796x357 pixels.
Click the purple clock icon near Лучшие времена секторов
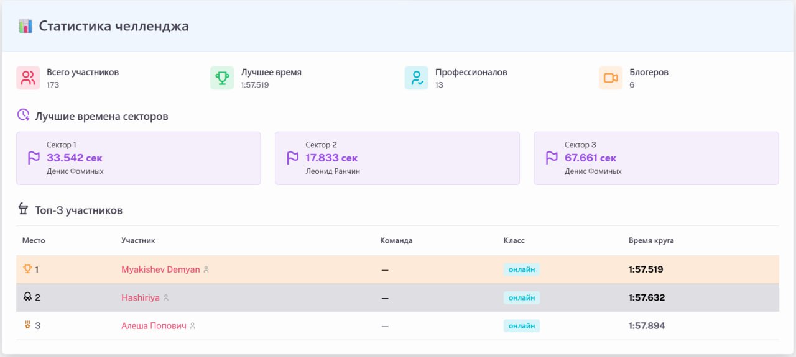click(24, 115)
